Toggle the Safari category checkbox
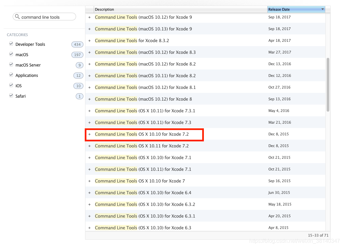The height and width of the screenshot is (247, 343). pos(11,96)
